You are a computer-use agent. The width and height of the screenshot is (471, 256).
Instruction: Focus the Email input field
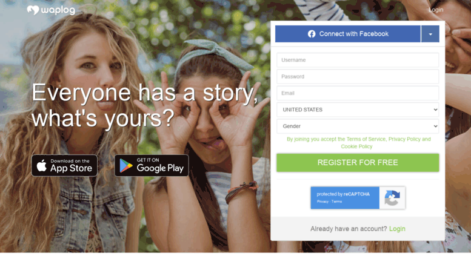[358, 93]
